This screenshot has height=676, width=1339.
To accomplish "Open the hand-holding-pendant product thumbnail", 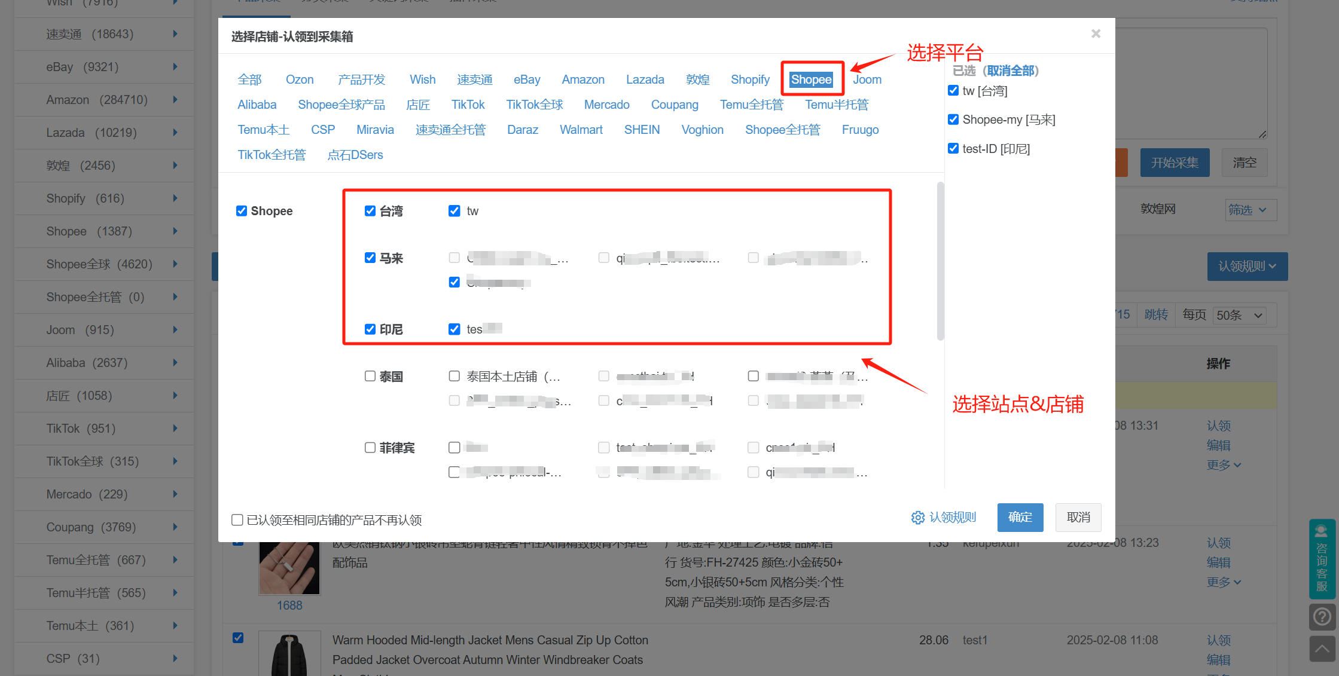I will pyautogui.click(x=289, y=568).
